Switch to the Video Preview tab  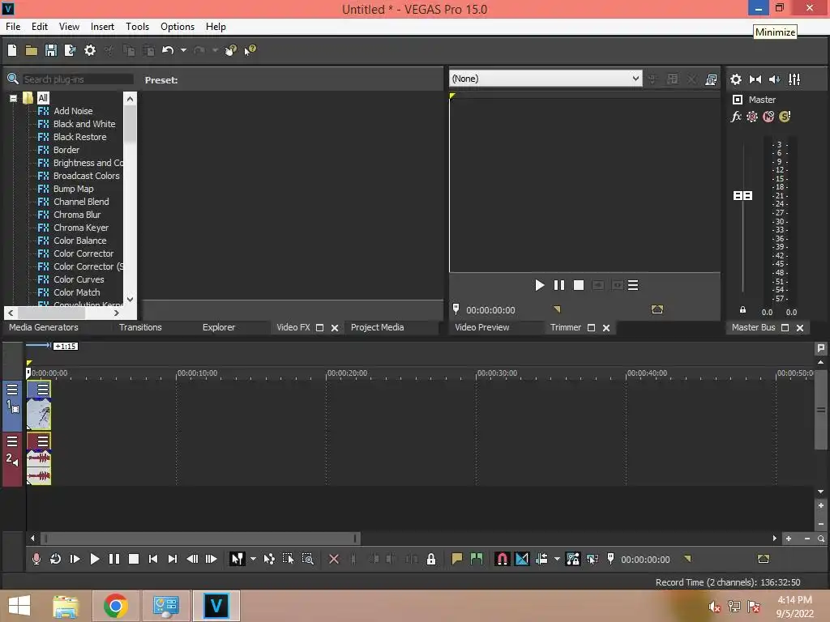point(482,327)
